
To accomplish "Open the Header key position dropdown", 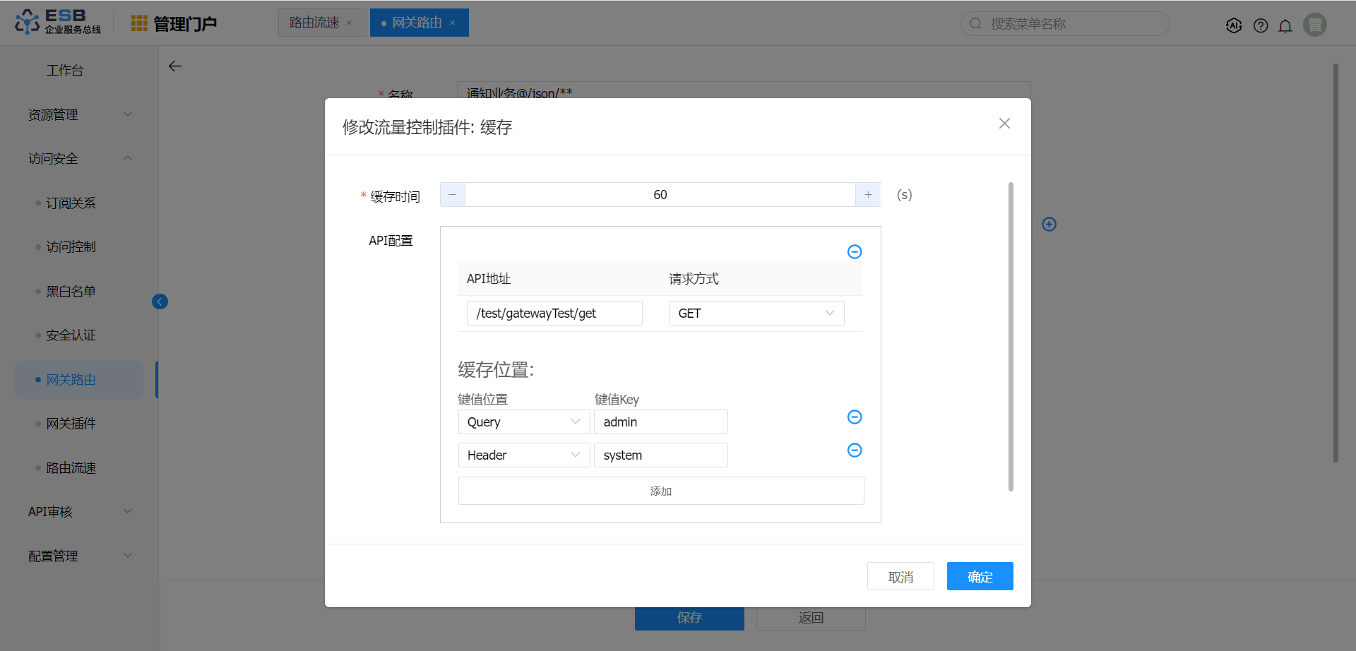I will point(523,455).
